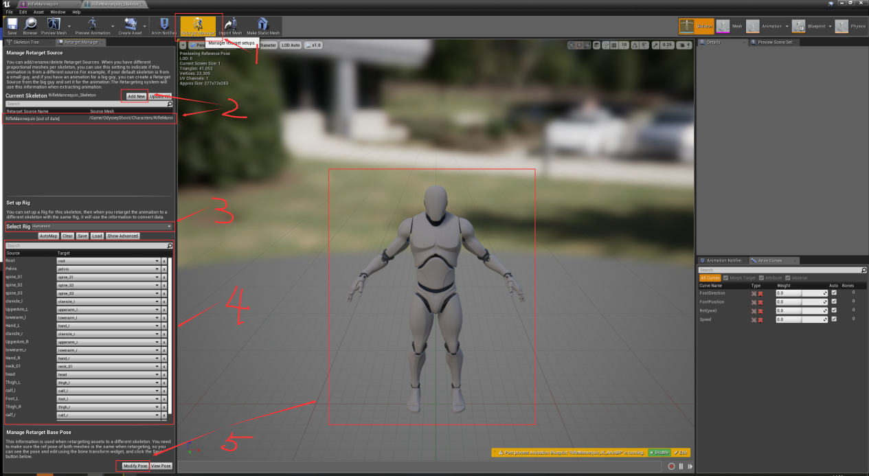Select the translate gizmo viewport icon
Viewport: 869px width, 476px height.
(x=571, y=45)
